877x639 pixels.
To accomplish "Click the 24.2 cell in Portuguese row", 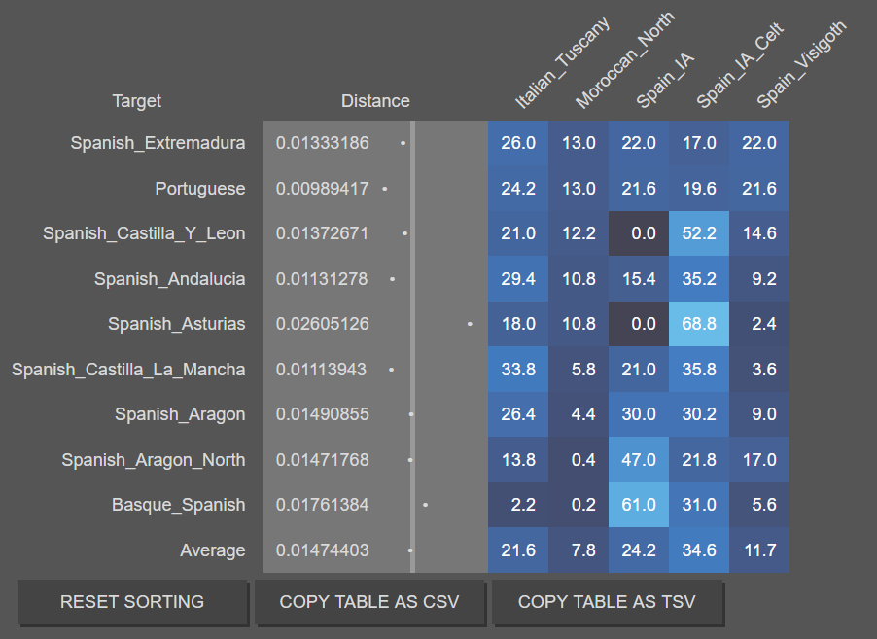I will (518, 189).
